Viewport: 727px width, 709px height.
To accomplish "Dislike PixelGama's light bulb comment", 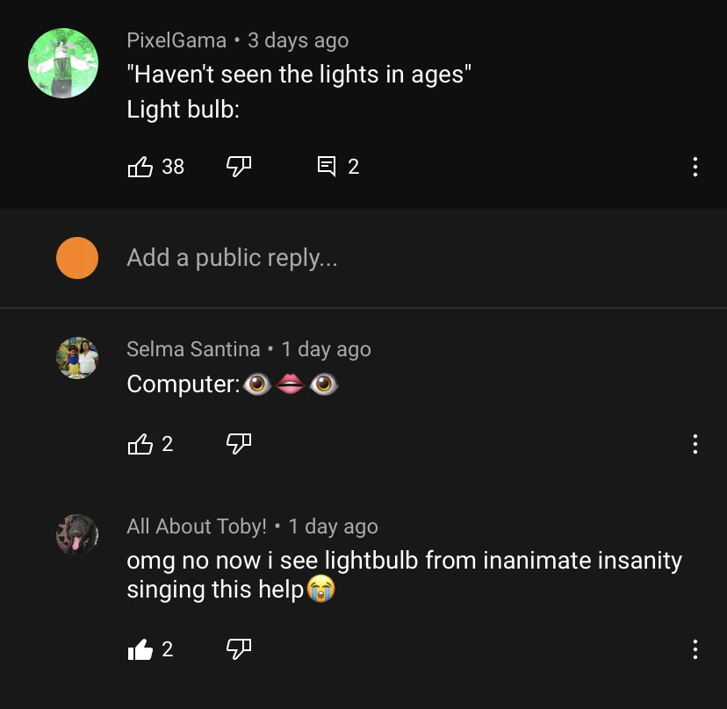I will click(239, 166).
